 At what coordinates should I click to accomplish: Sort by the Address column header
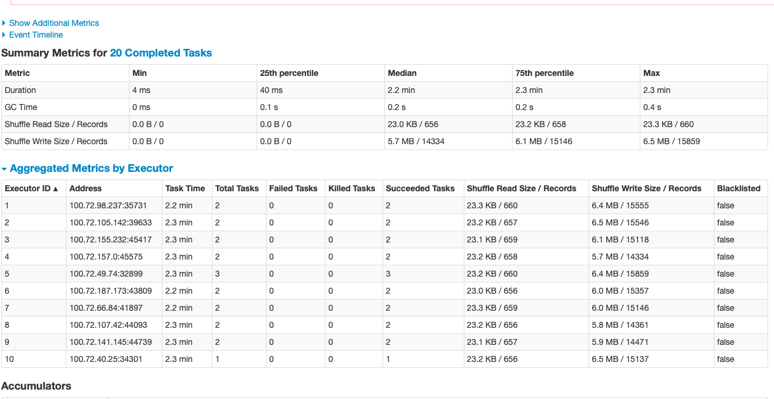pyautogui.click(x=85, y=188)
